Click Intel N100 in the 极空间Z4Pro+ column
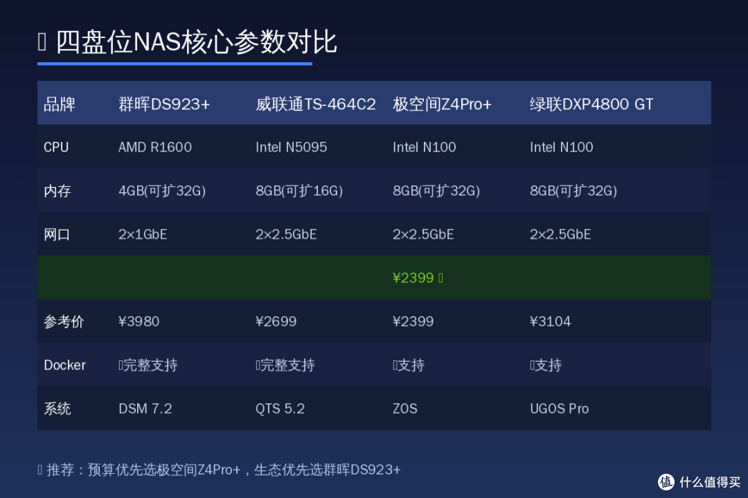The height and width of the screenshot is (498, 748). tap(424, 147)
